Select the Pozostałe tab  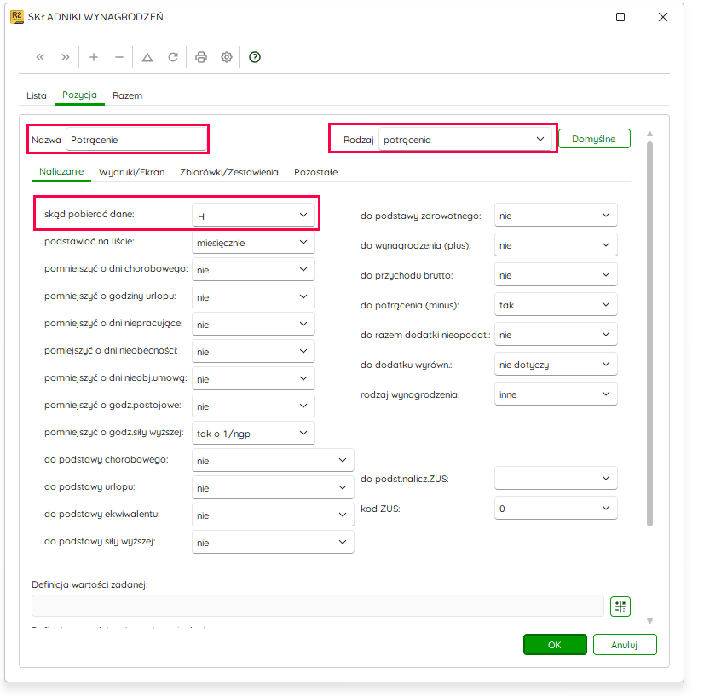pyautogui.click(x=315, y=172)
